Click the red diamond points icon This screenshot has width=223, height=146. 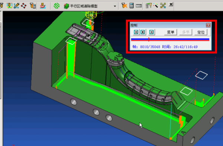click(x=24, y=6)
